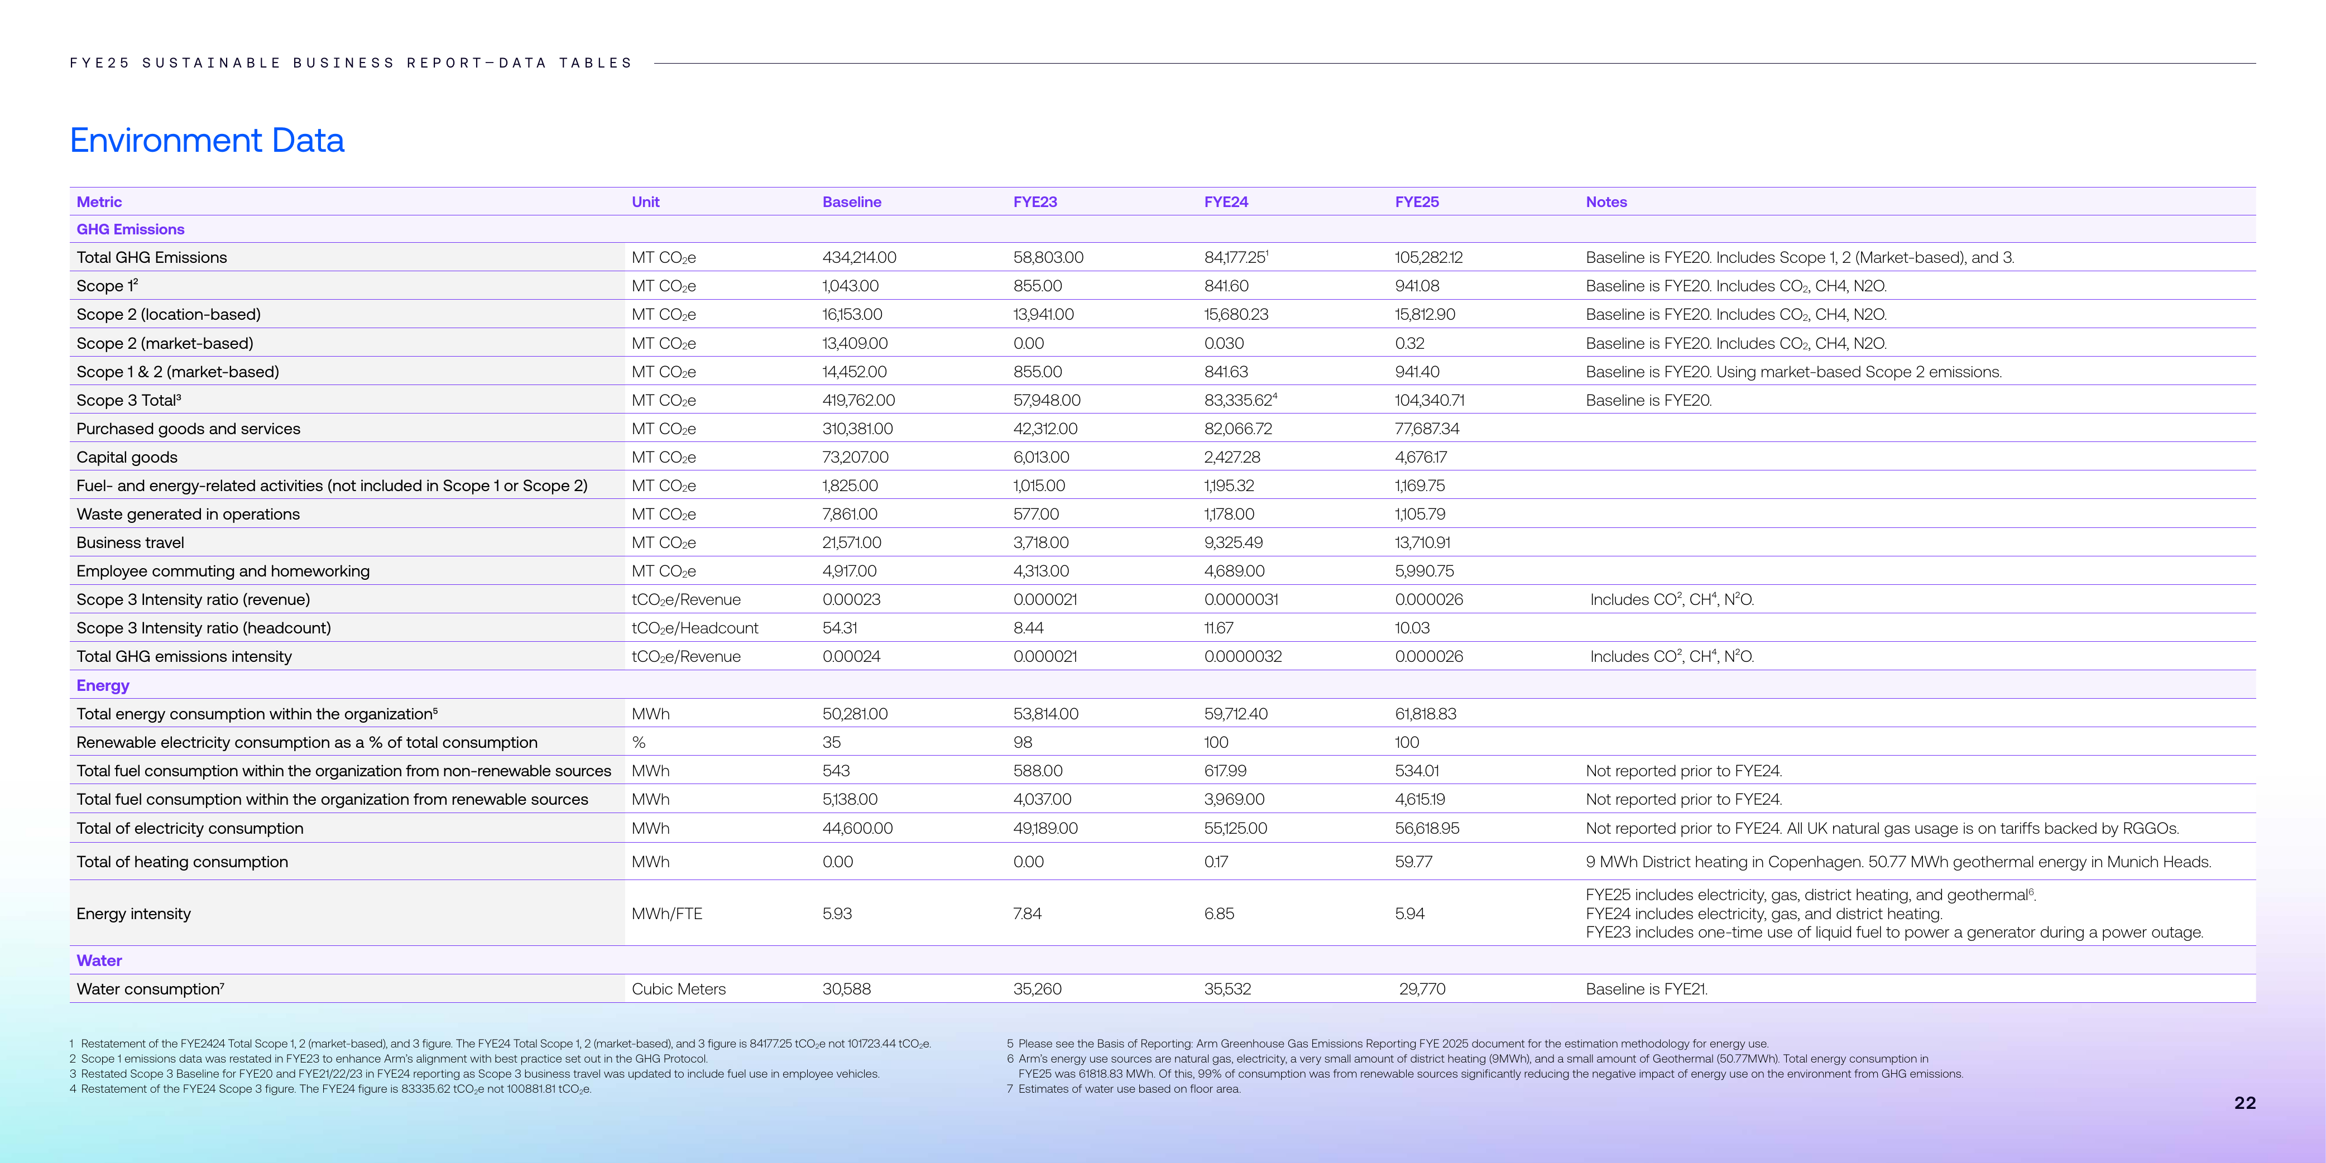
Task: Click the value 15,812.90
Action: [1425, 314]
